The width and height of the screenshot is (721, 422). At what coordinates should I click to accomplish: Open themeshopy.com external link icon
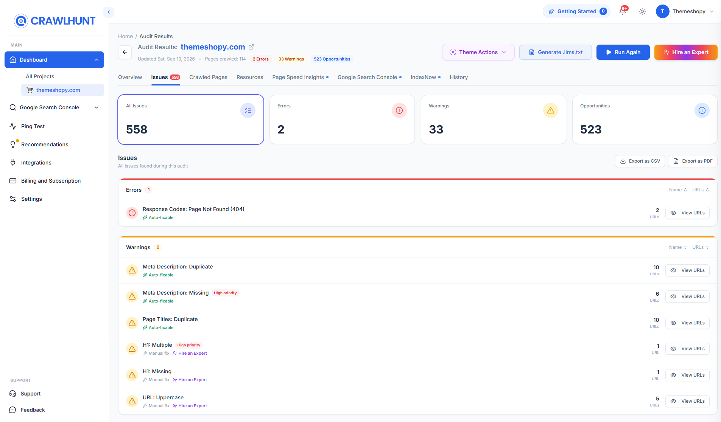tap(251, 47)
